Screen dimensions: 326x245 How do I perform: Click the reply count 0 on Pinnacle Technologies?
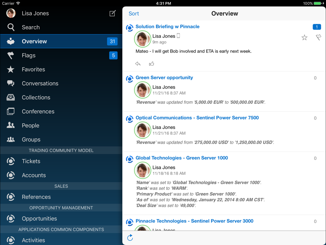(315, 222)
